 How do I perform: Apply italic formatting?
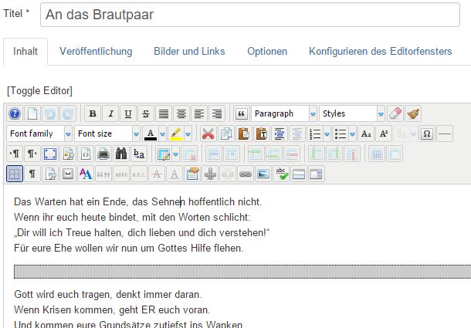(110, 114)
